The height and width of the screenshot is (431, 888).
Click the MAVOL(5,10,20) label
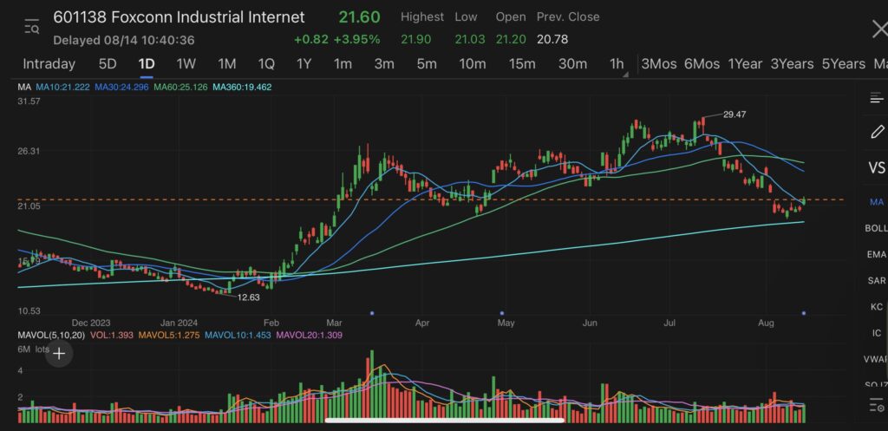(50, 335)
